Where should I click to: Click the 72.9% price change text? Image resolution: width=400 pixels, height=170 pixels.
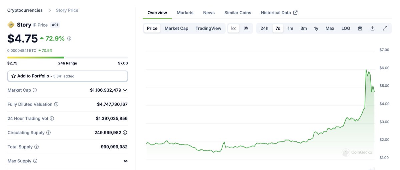pos(55,39)
